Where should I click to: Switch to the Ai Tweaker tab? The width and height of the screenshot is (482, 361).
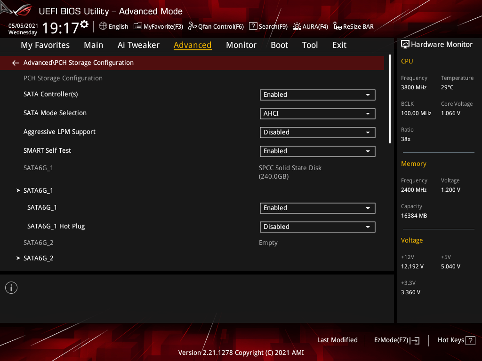(x=138, y=45)
